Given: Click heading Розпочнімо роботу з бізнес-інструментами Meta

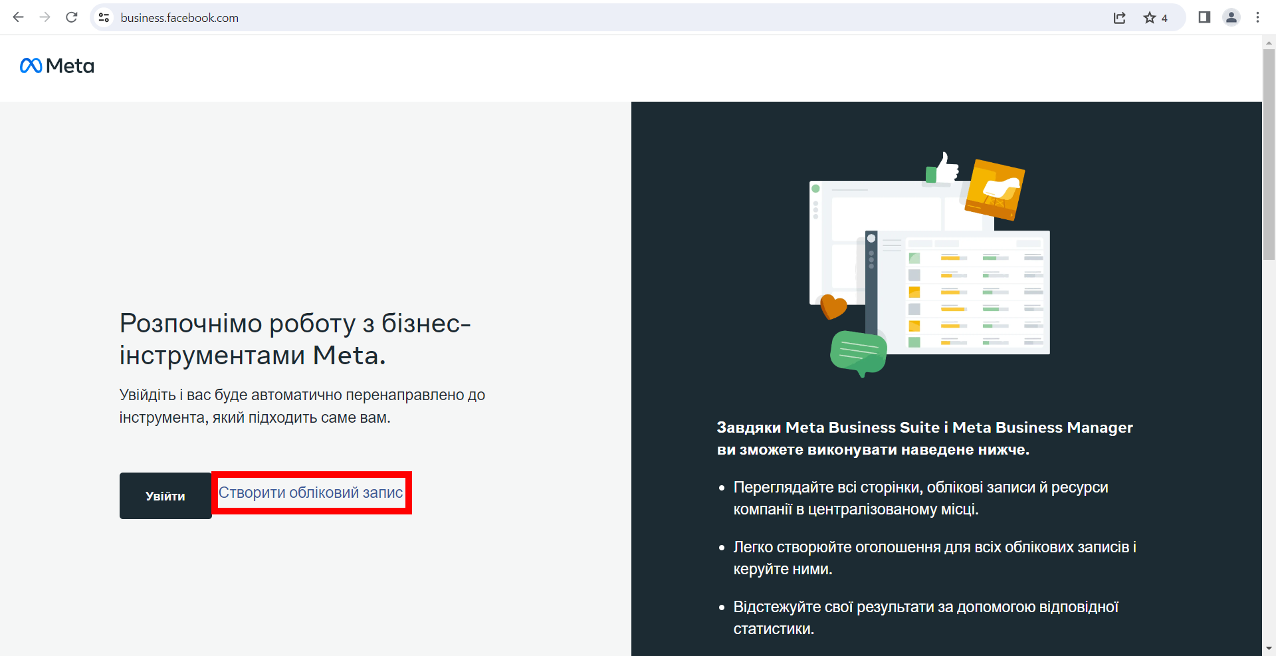Looking at the screenshot, I should point(296,339).
